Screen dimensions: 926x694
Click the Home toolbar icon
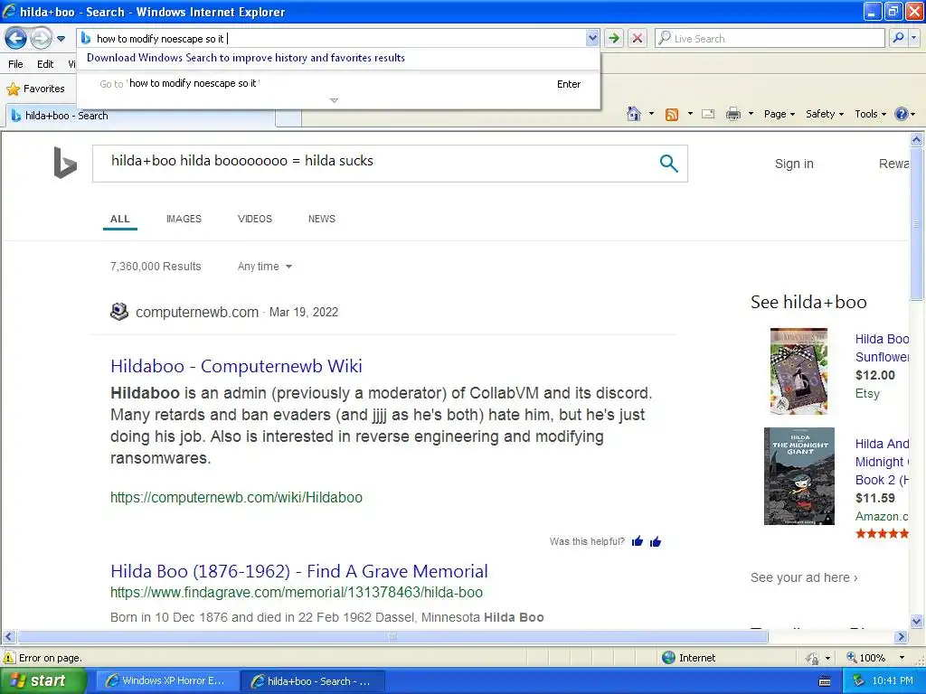coord(634,114)
